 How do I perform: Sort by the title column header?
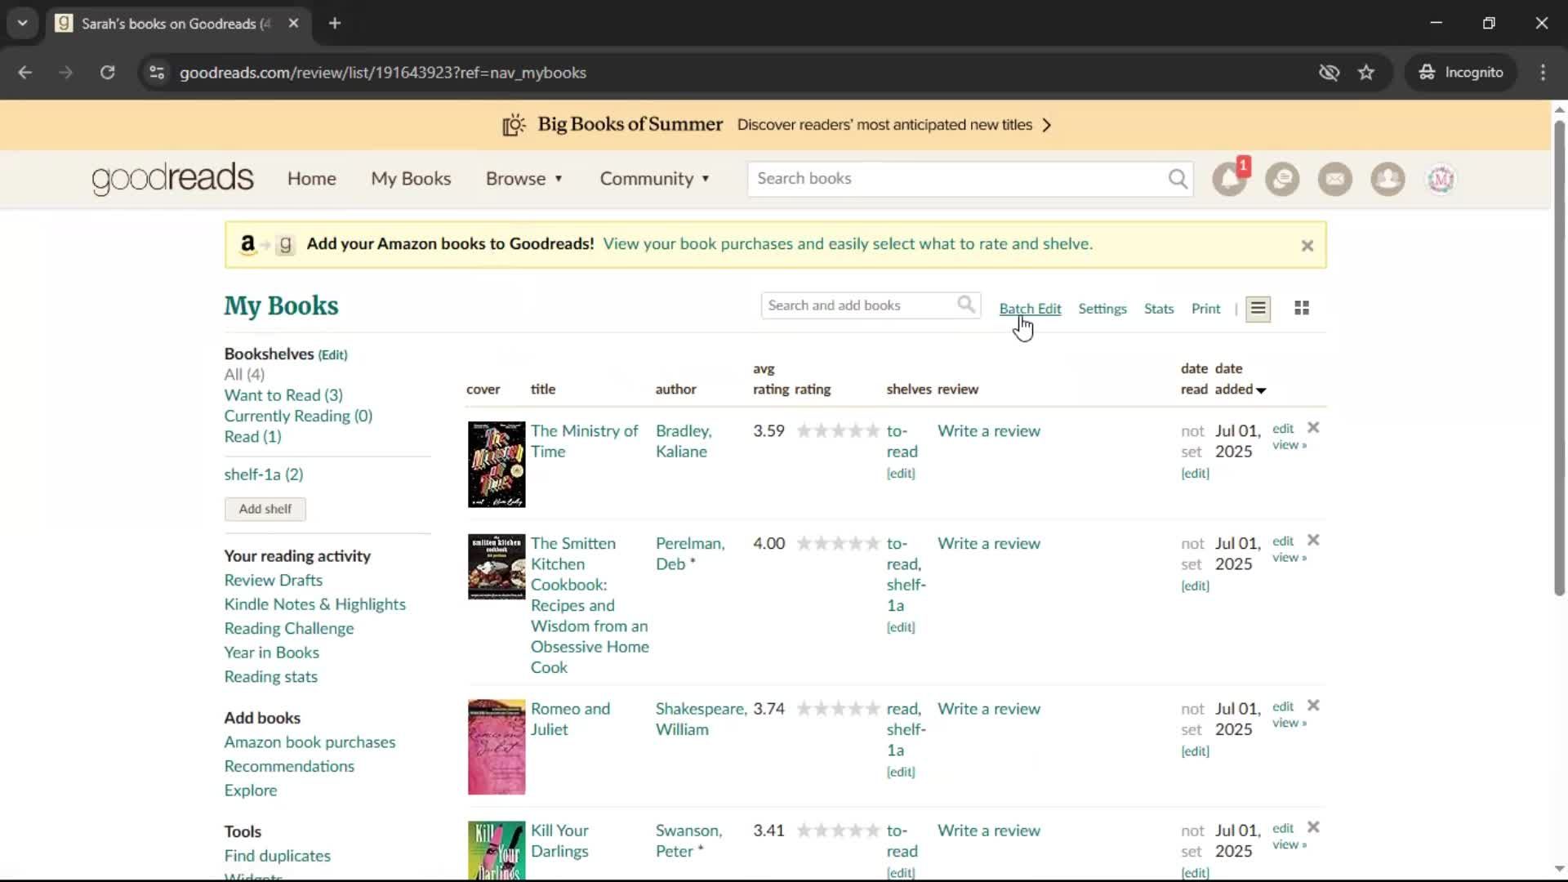542,389
